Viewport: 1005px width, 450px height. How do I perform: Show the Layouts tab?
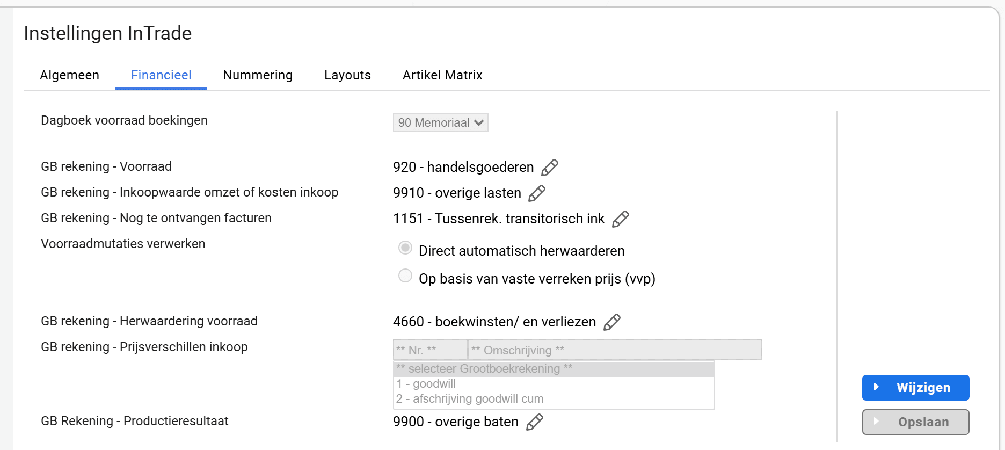point(347,75)
